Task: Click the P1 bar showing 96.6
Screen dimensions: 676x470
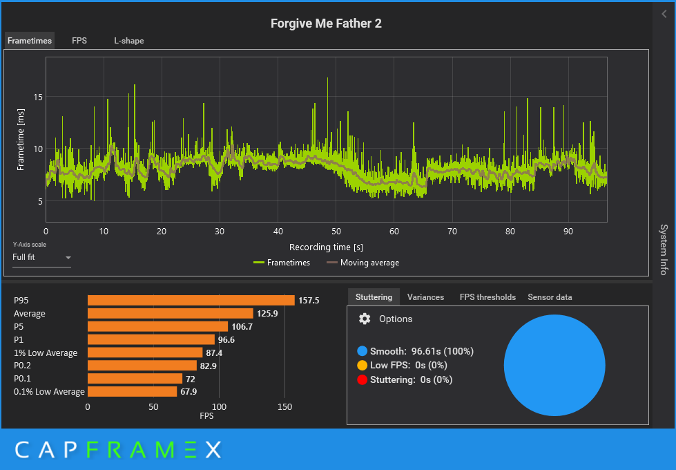Action: [x=151, y=339]
